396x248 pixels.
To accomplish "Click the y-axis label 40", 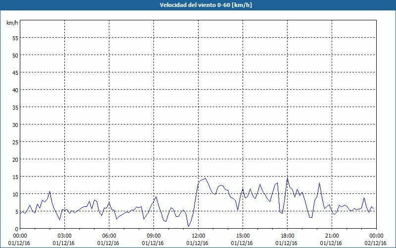I will pos(15,90).
